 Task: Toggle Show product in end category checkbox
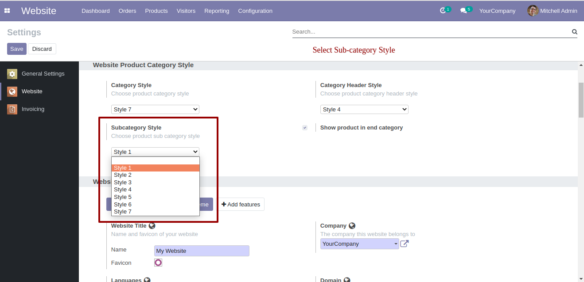tap(305, 128)
